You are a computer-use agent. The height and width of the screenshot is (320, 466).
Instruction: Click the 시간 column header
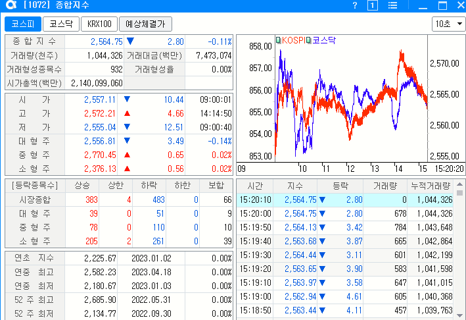pyautogui.click(x=255, y=186)
